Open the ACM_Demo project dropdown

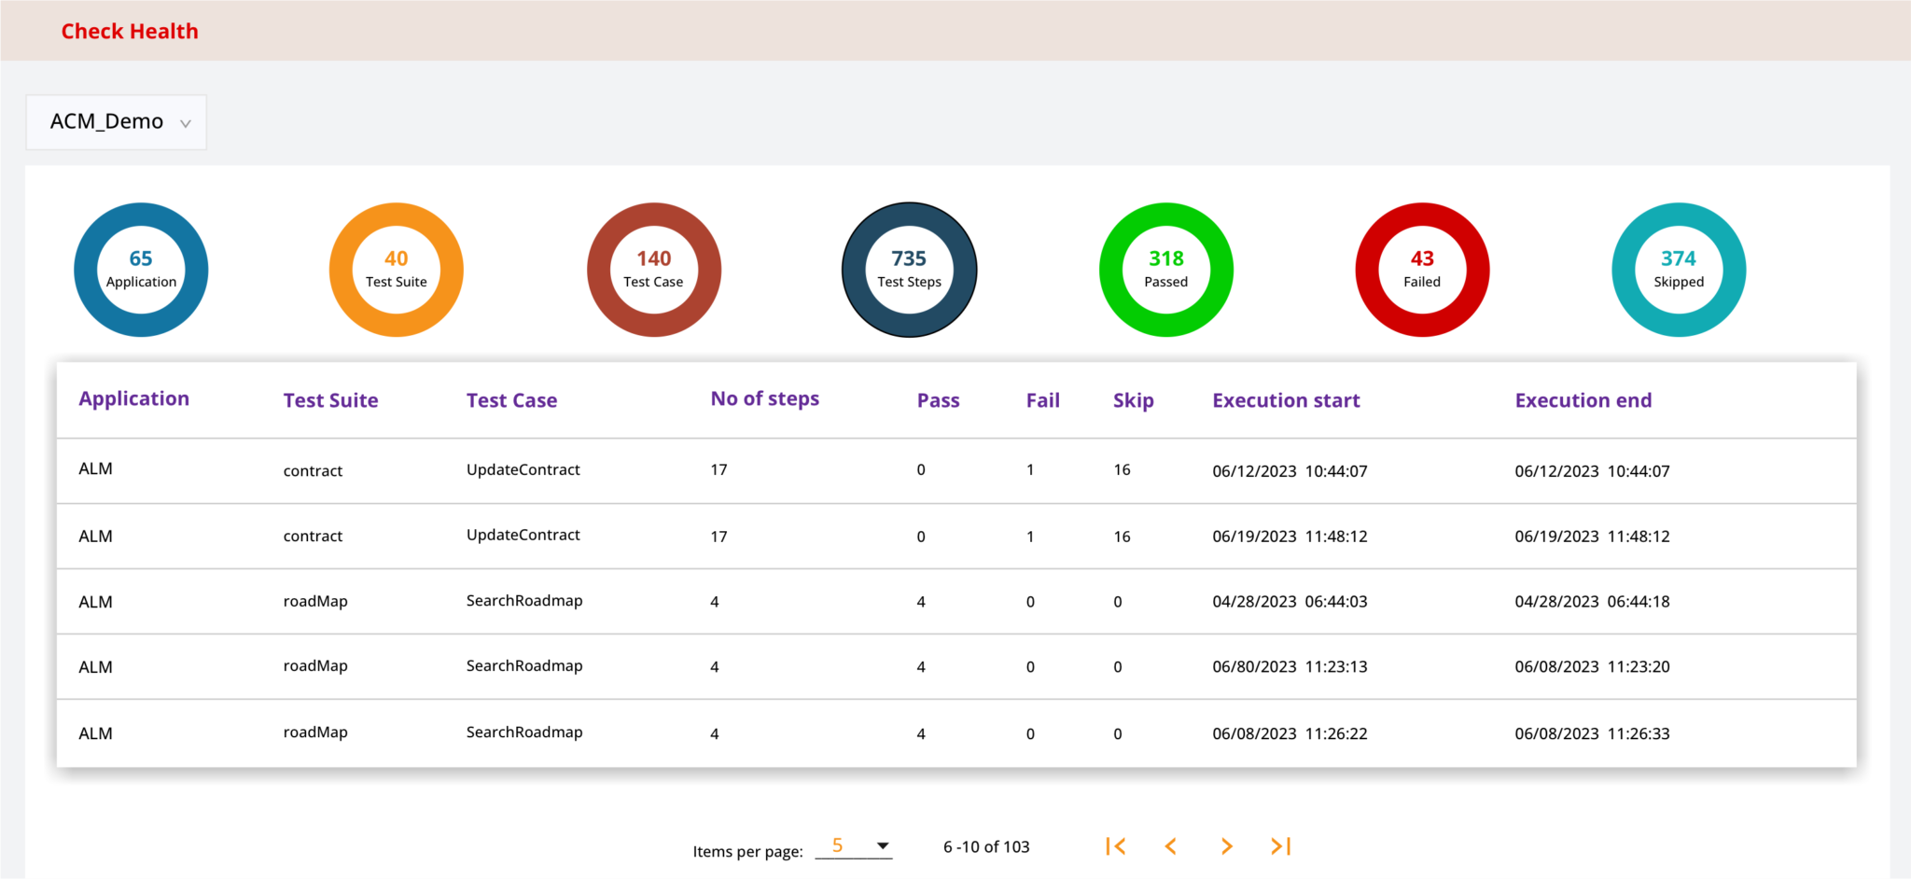(x=117, y=122)
